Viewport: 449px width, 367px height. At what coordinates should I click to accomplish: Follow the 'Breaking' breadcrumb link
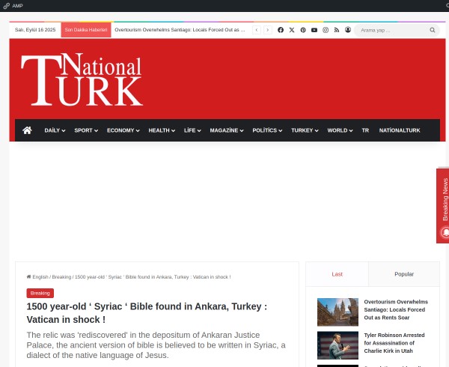(61, 277)
